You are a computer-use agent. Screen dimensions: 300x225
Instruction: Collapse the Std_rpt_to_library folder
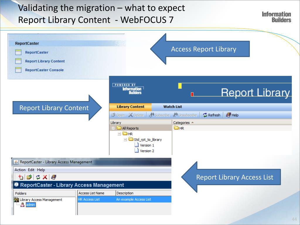click(125, 139)
